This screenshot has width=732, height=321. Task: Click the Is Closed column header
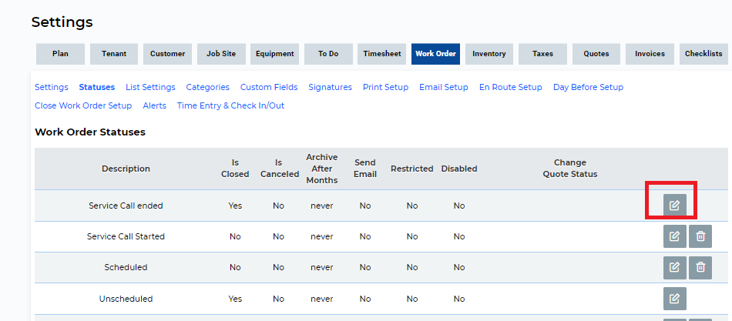235,169
